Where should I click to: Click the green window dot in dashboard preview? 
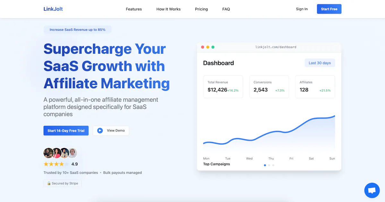point(213,47)
